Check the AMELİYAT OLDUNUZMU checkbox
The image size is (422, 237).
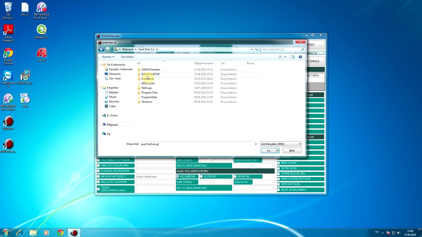coord(98,166)
